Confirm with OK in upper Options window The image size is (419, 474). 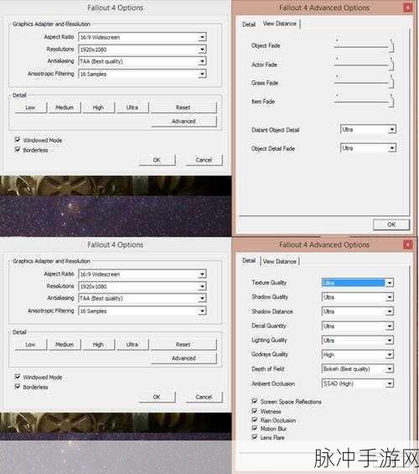157,160
